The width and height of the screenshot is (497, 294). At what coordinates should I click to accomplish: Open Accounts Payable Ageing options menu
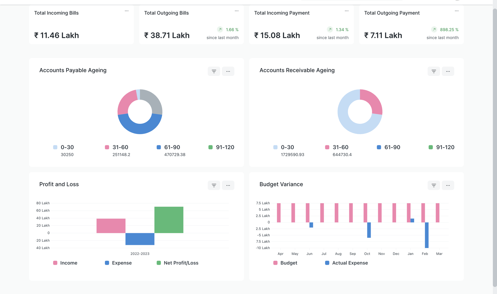click(x=228, y=71)
